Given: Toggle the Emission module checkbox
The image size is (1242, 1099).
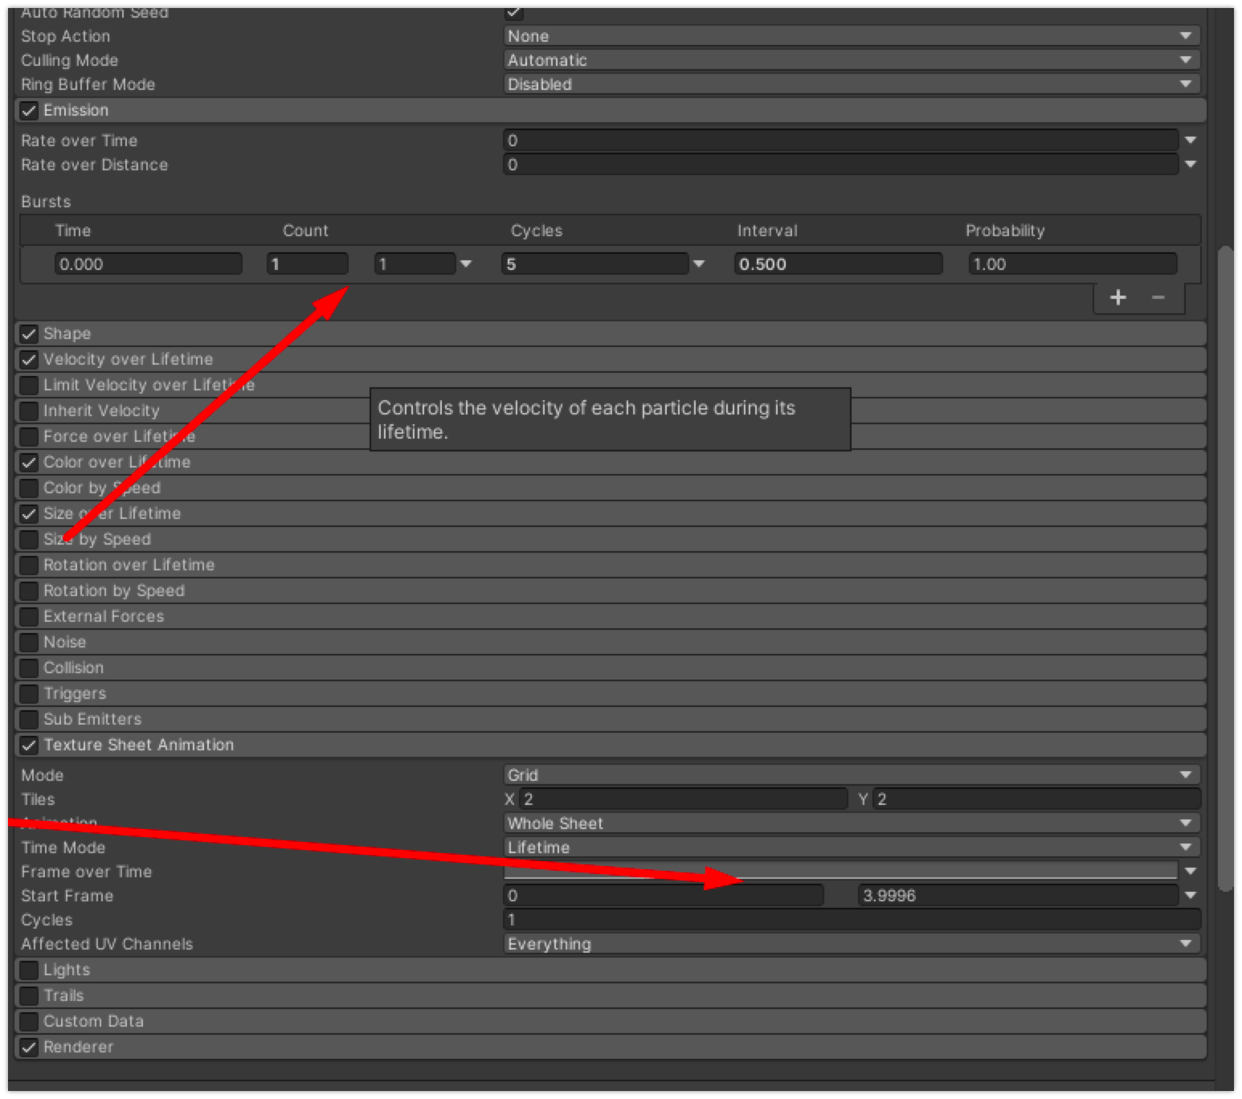Looking at the screenshot, I should point(29,111).
